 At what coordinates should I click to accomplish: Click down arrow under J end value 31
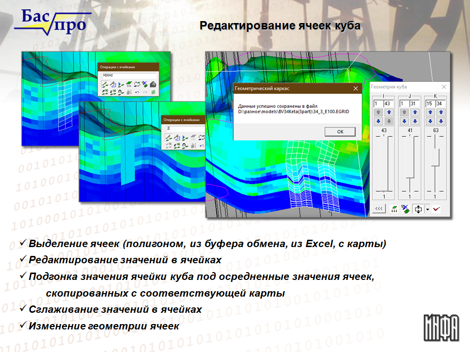pos(415,121)
